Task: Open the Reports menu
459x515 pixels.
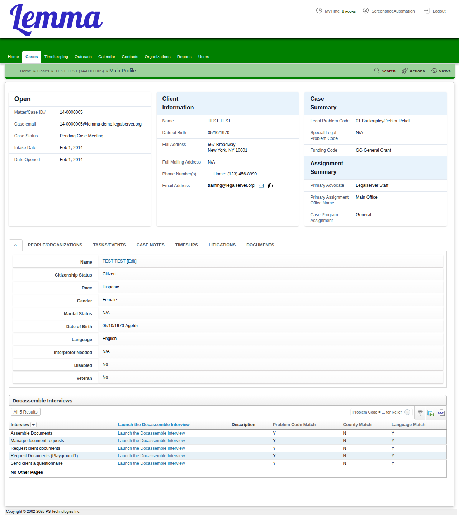Action: pos(184,57)
